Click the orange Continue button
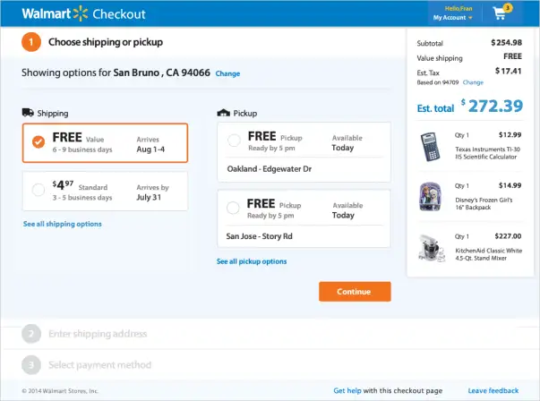 [x=355, y=292]
